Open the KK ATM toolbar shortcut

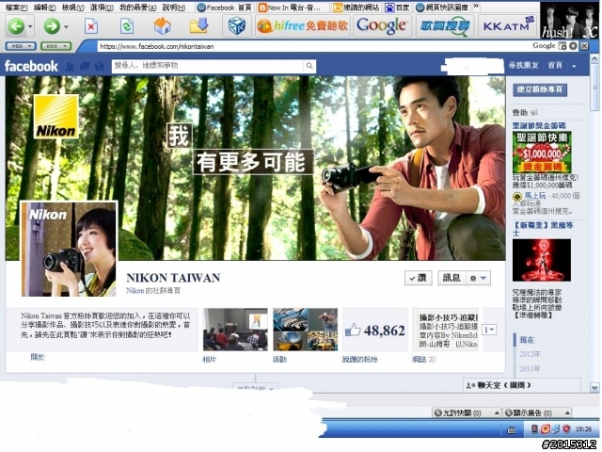tap(508, 26)
